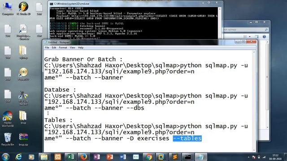
Task: Open Word from the taskbar
Action: point(123,157)
